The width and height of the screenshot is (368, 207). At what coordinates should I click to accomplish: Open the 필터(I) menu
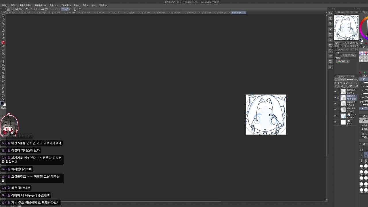(x=85, y=5)
